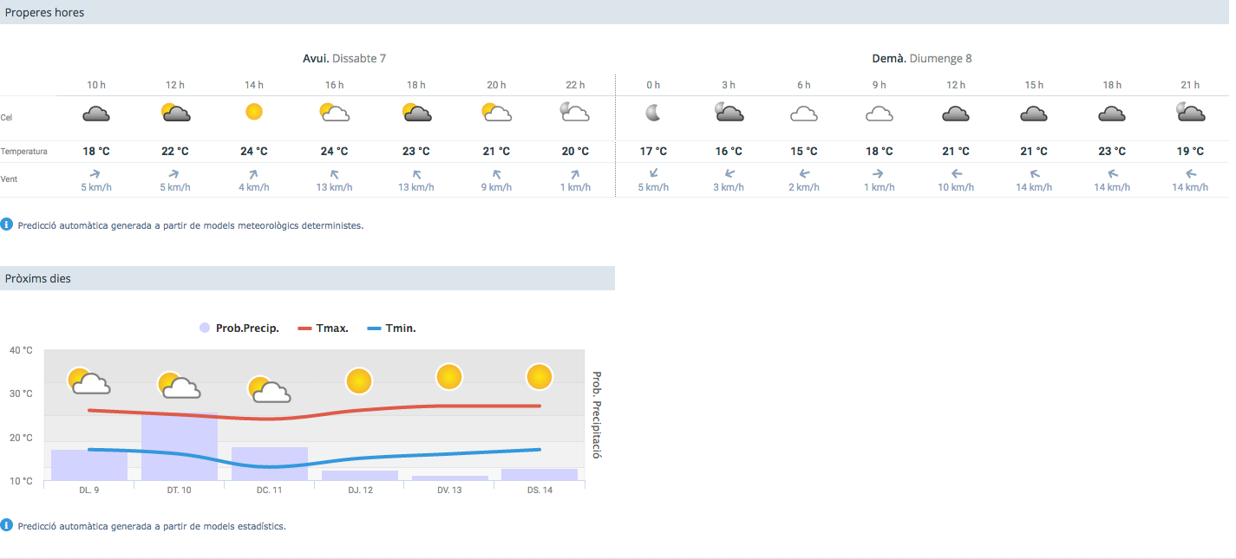Screen dimensions: 1236x559
Task: Click the cloudy sky icon at 10 h today
Action: [x=96, y=113]
